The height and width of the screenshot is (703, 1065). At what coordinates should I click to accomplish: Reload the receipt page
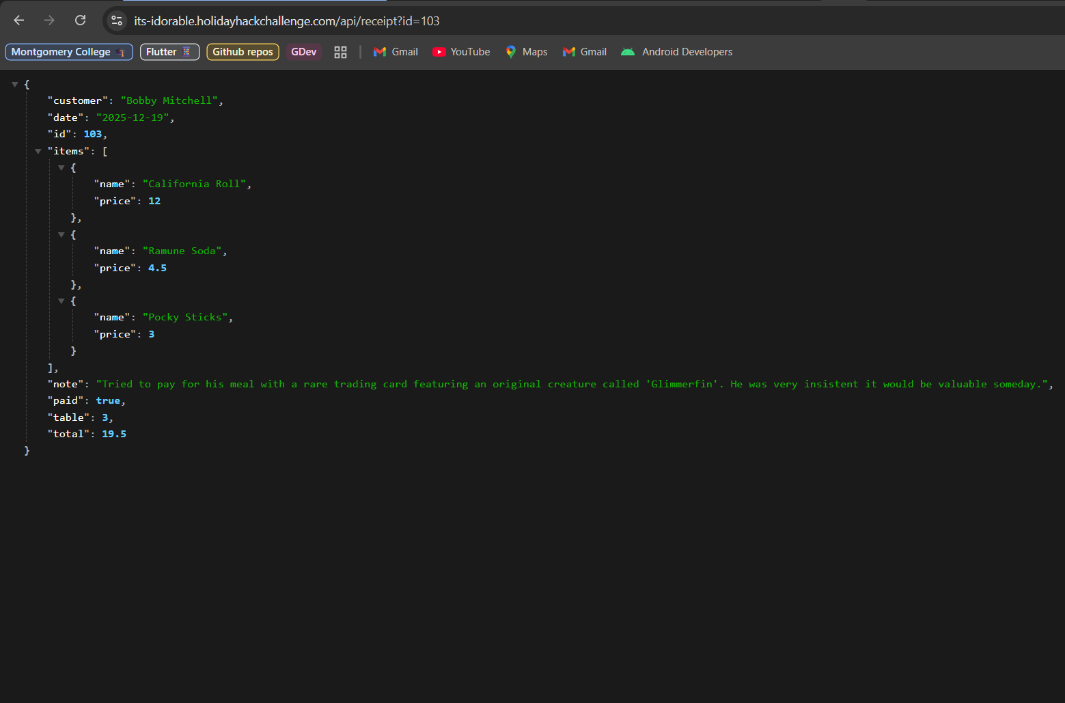click(81, 20)
